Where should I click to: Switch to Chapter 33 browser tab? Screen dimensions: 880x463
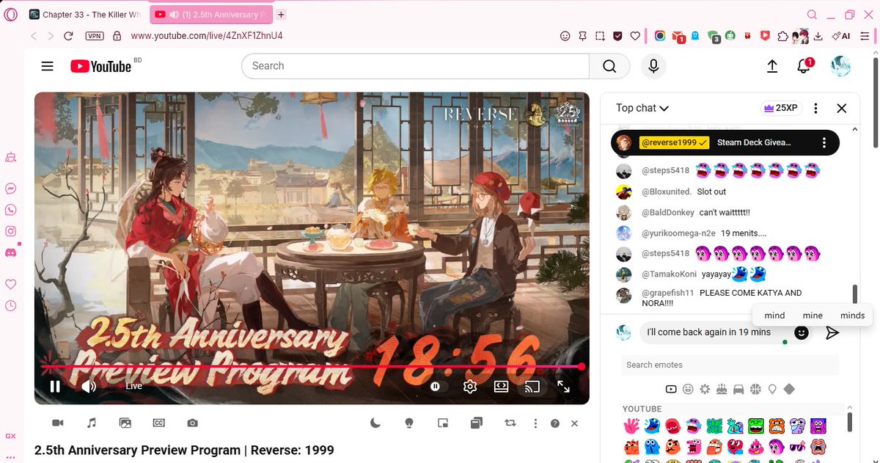86,15
